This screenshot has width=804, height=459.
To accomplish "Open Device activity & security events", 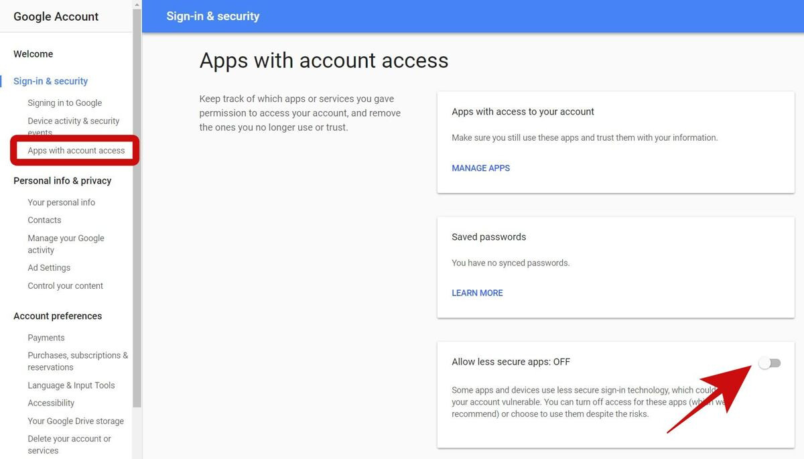I will pyautogui.click(x=73, y=121).
